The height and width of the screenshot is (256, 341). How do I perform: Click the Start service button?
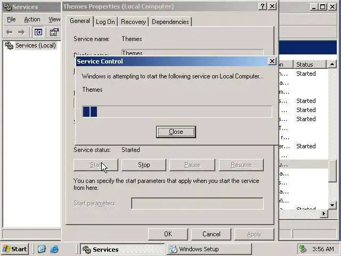pos(96,165)
